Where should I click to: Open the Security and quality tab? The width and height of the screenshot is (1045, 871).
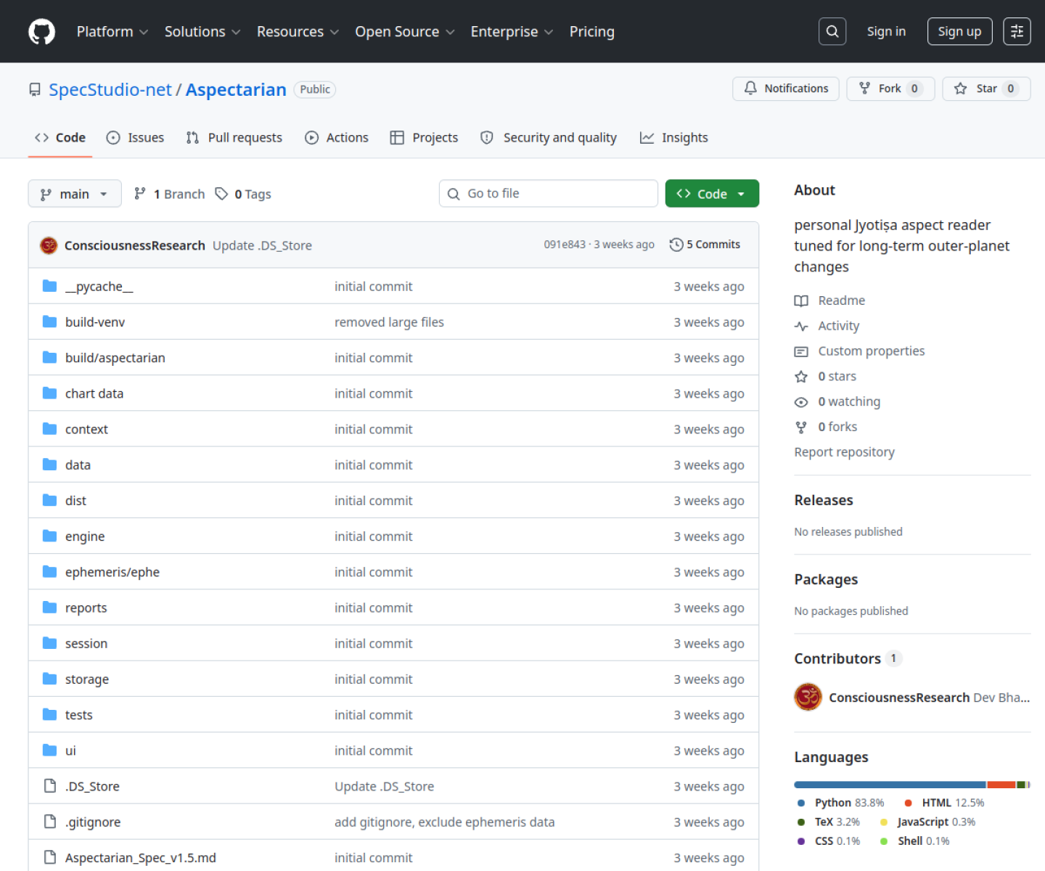point(549,137)
